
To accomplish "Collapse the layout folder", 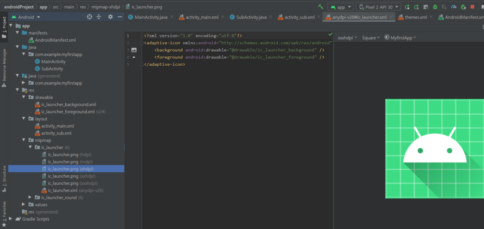I will click(x=24, y=119).
